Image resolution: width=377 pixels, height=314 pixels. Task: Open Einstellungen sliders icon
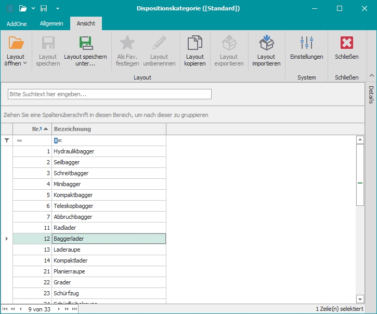307,43
